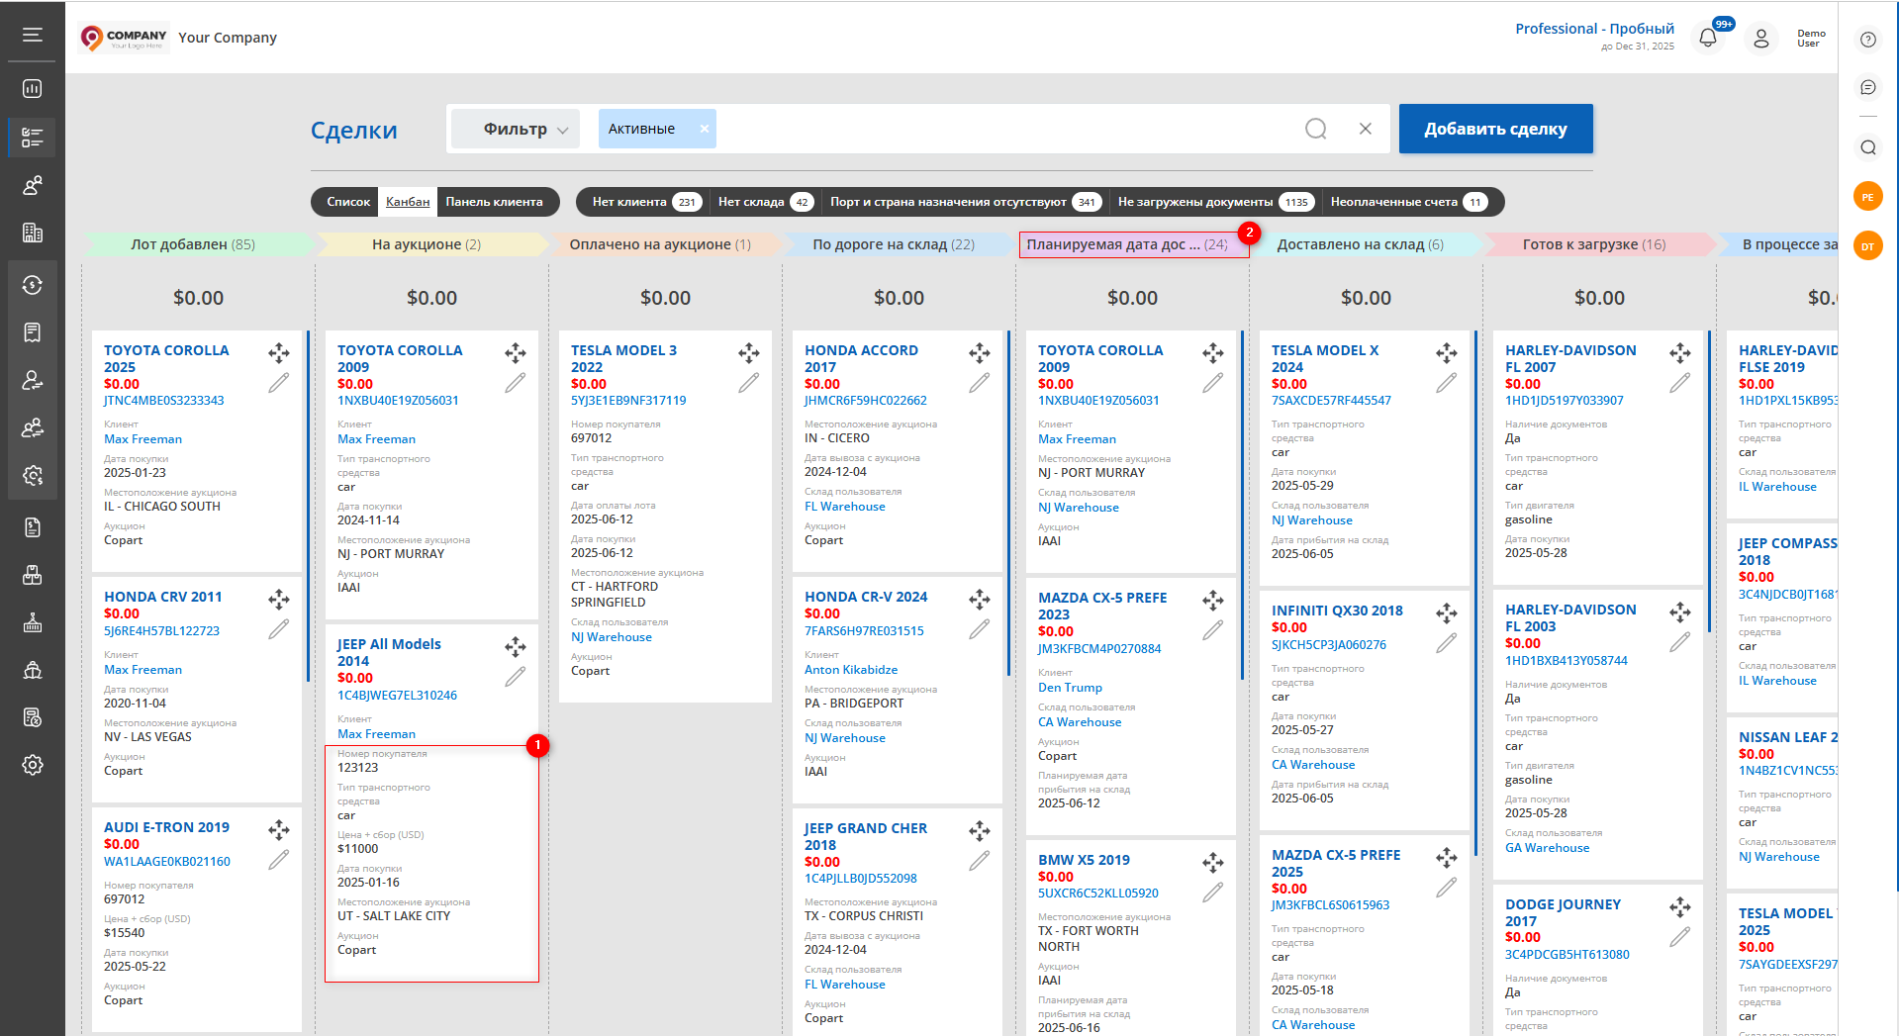Switch to Канбан view
The height and width of the screenshot is (1036, 1899).
[408, 202]
